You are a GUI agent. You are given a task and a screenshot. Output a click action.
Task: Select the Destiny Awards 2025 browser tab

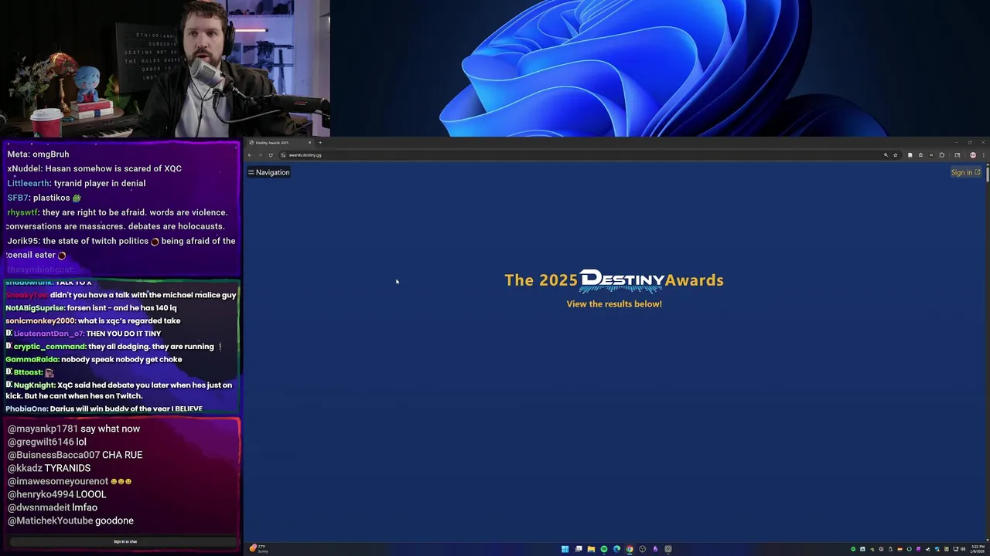tap(278, 143)
